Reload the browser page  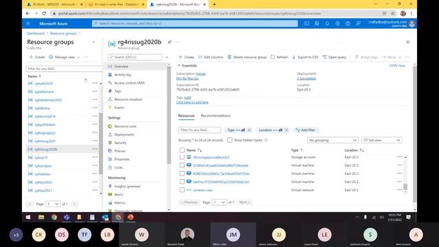pos(44,13)
